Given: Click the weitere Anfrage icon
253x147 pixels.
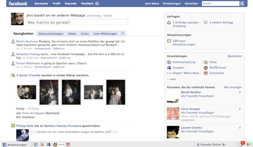Looking at the screenshot, I should pos(205,22).
